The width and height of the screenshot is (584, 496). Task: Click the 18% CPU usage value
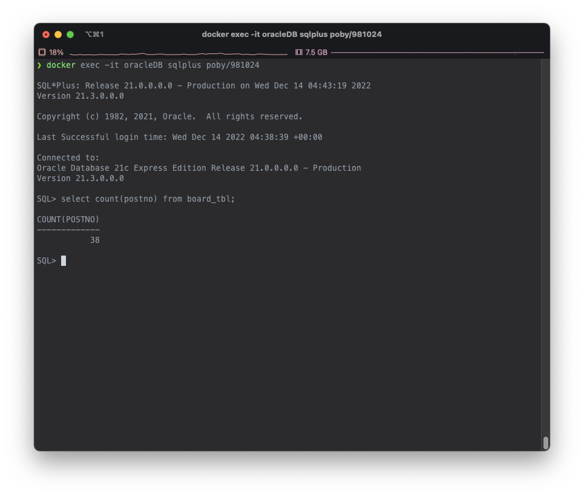[x=56, y=53]
